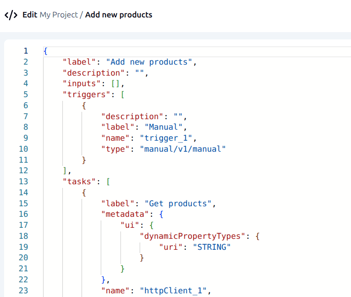Place cursor on opening brace line 1
Screen dimensions: 351x297
(x=45, y=51)
